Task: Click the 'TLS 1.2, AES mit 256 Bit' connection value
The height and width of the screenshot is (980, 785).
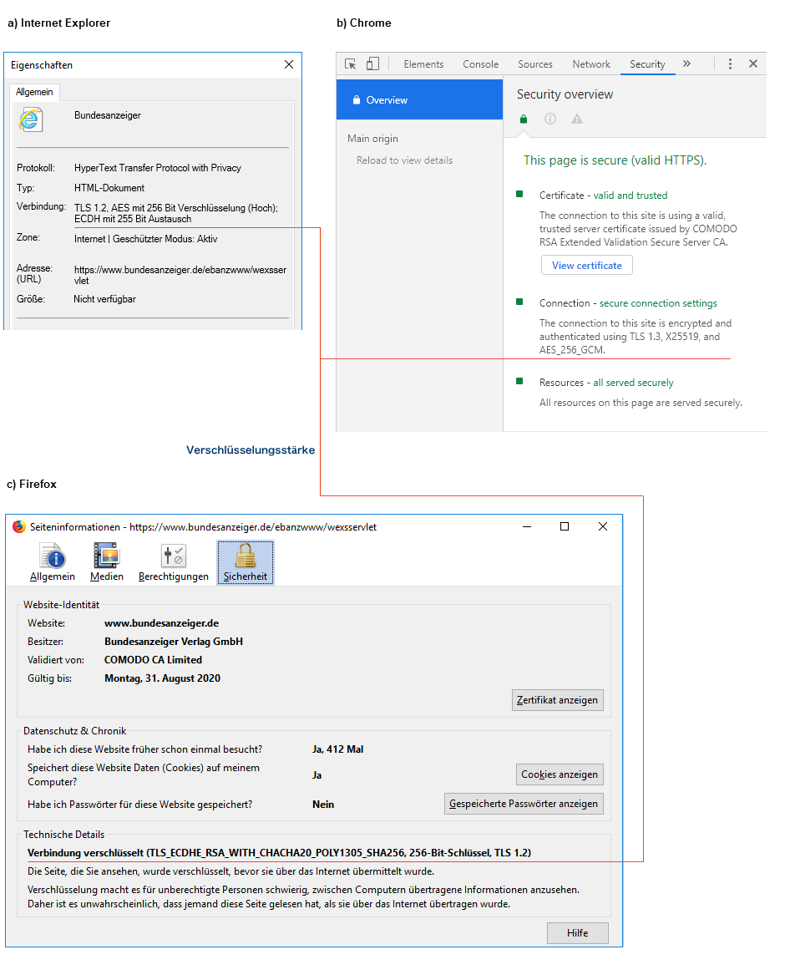Action: pos(176,213)
